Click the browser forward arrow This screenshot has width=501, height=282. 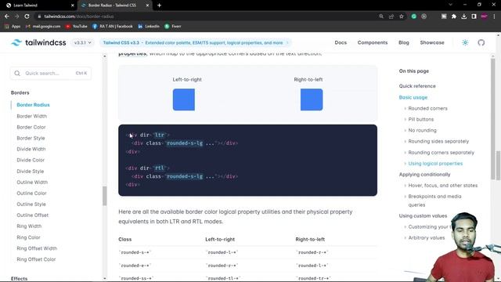[16, 16]
